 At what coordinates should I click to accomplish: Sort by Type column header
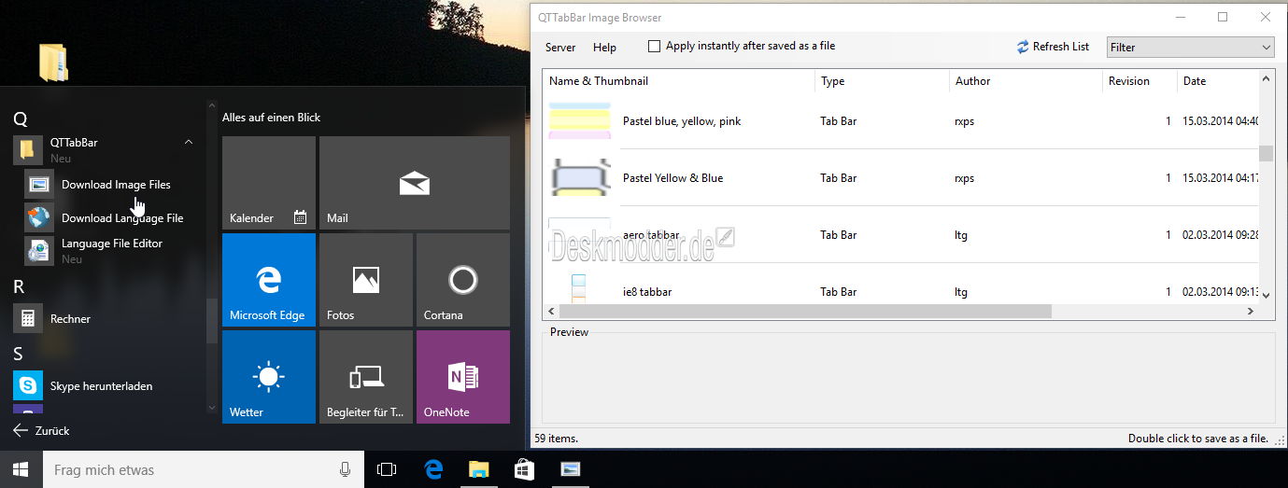(882, 81)
